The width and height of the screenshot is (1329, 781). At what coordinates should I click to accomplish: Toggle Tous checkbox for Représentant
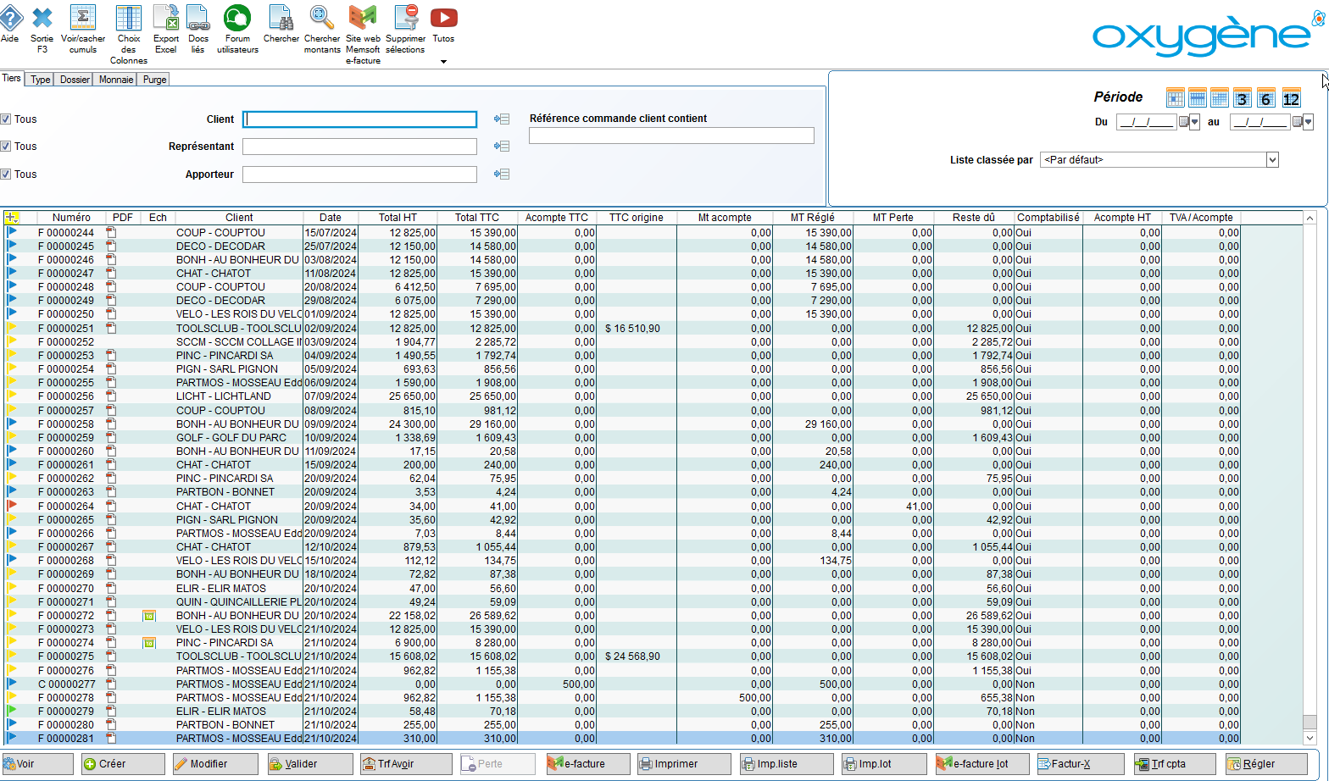[6, 147]
